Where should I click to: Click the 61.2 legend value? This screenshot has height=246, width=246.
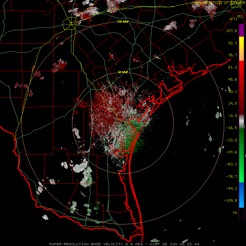[233, 67]
